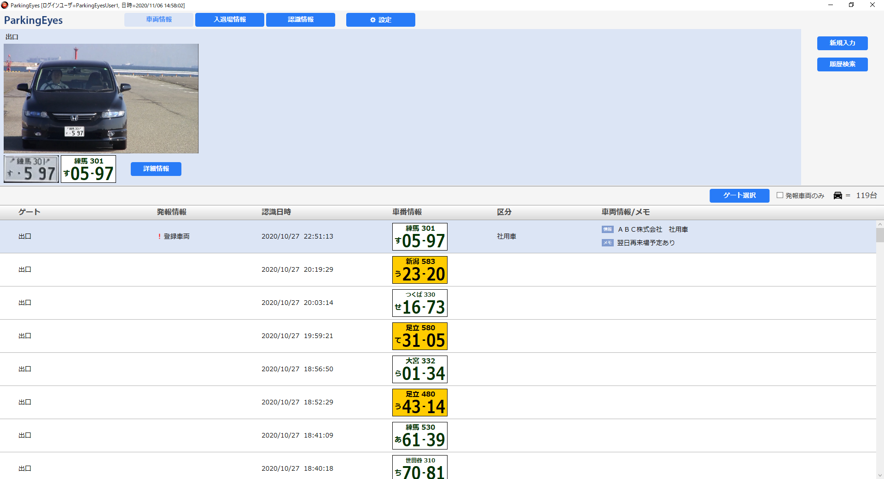Click the scrollbar up arrow of the list
Viewport: 884px width, 479px height.
pos(880,224)
